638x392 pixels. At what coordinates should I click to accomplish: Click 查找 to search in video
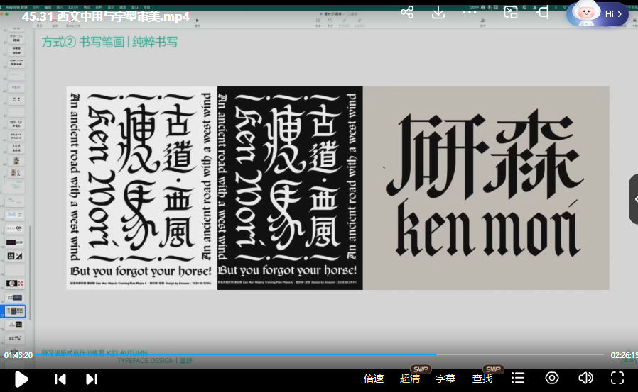tap(482, 379)
